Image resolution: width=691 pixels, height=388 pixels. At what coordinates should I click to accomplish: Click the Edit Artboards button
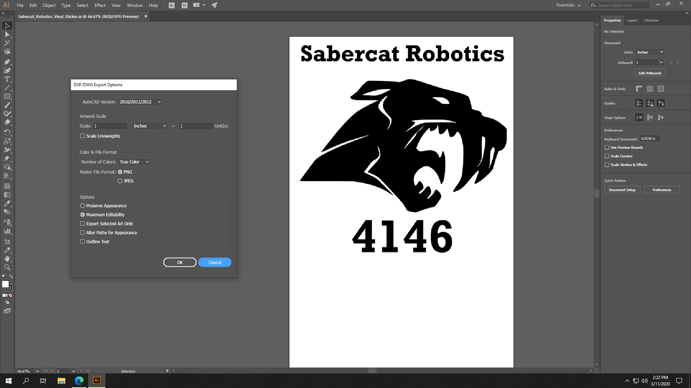(650, 73)
